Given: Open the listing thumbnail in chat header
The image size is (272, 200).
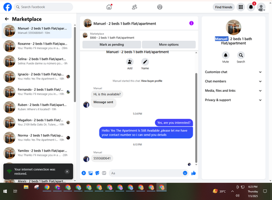Looking at the screenshot, I should point(88,23).
